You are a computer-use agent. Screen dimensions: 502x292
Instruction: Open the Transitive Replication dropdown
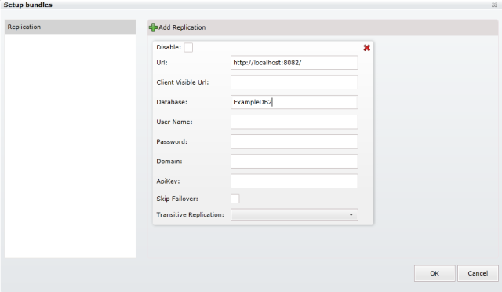click(x=294, y=214)
